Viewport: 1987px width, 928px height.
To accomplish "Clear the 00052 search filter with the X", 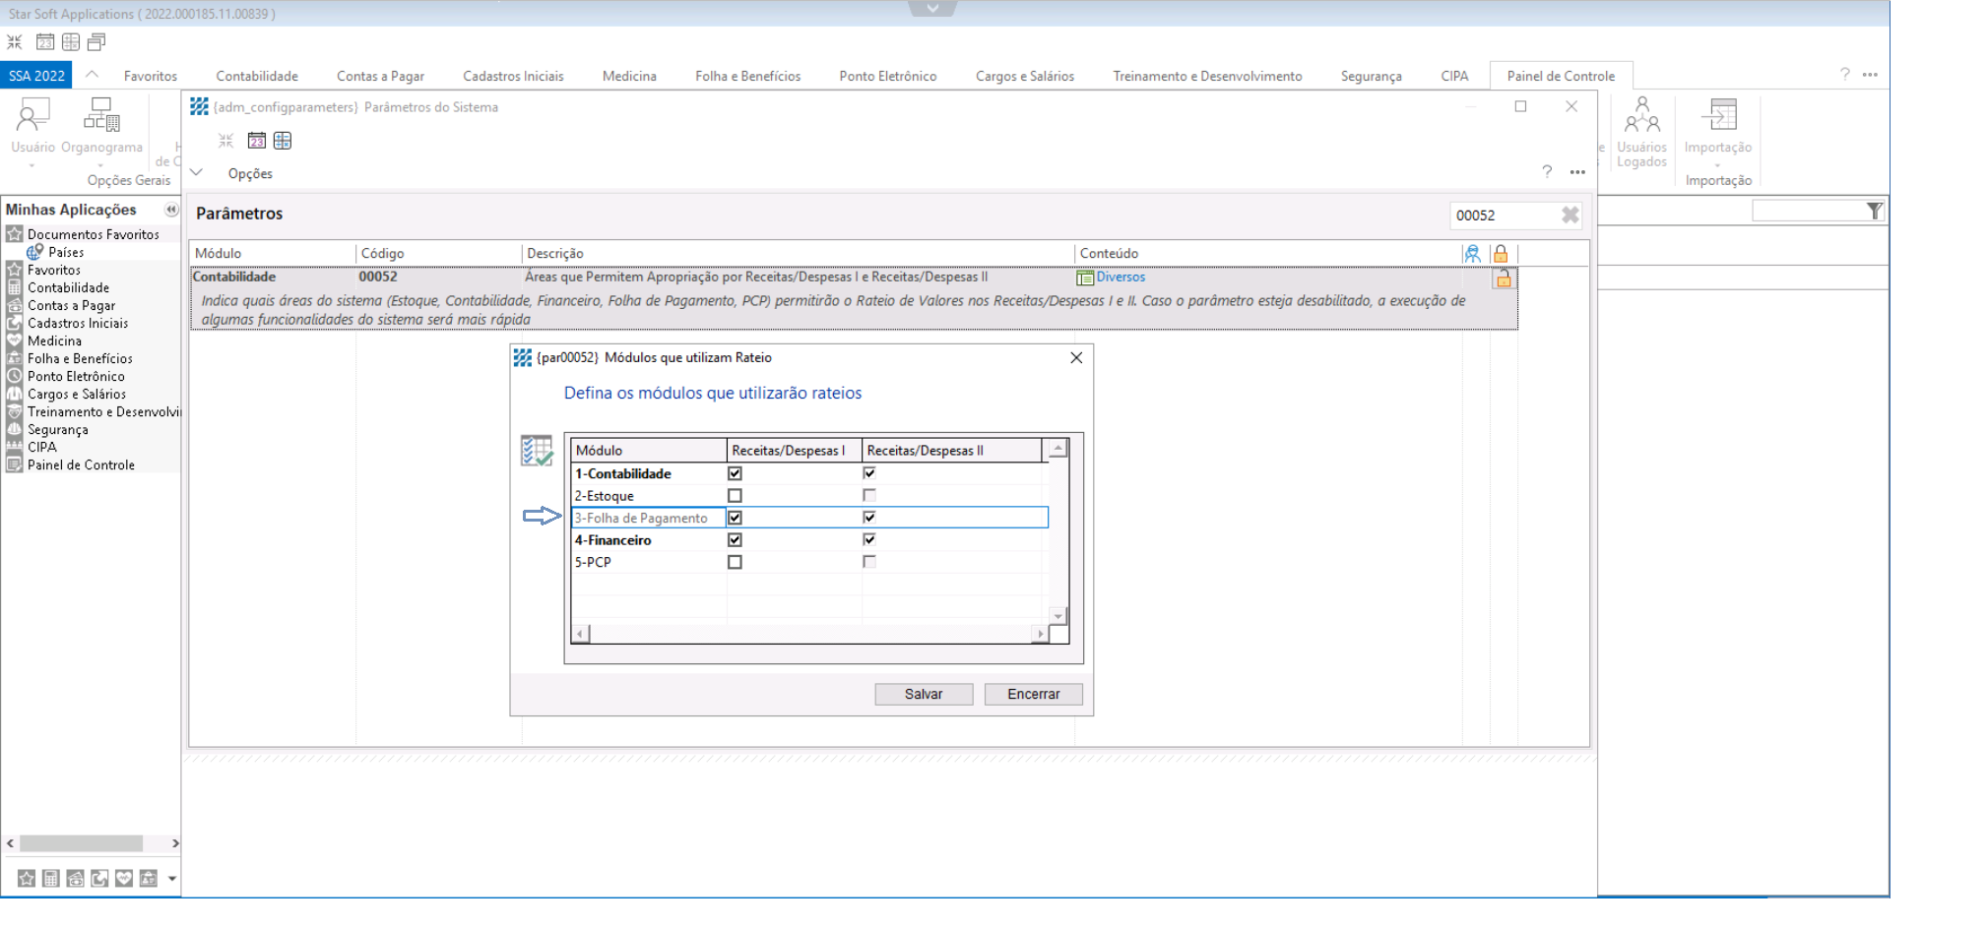I will 1570,215.
